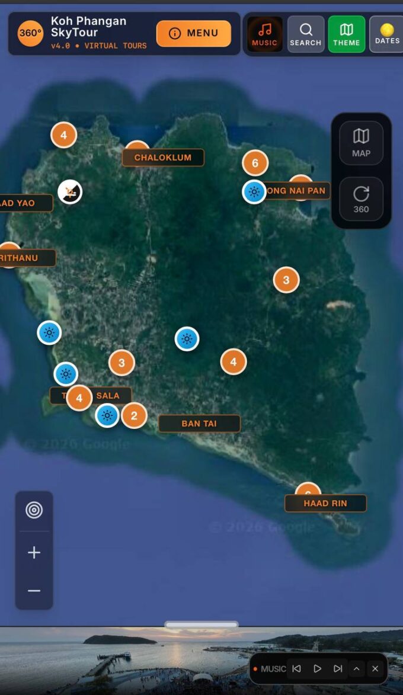This screenshot has width=403, height=695.
Task: Open cluster 4 marker on Thong Sala label
Action: click(x=79, y=398)
